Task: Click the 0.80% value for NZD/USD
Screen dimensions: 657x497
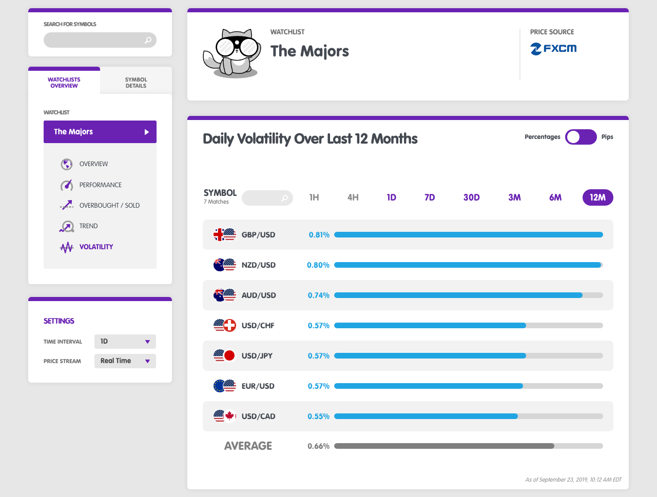Action: 318,265
